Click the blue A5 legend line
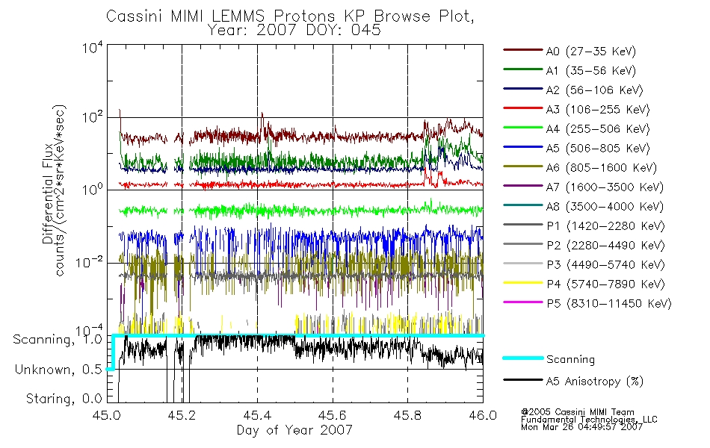The width and height of the screenshot is (710, 448). [x=522, y=146]
